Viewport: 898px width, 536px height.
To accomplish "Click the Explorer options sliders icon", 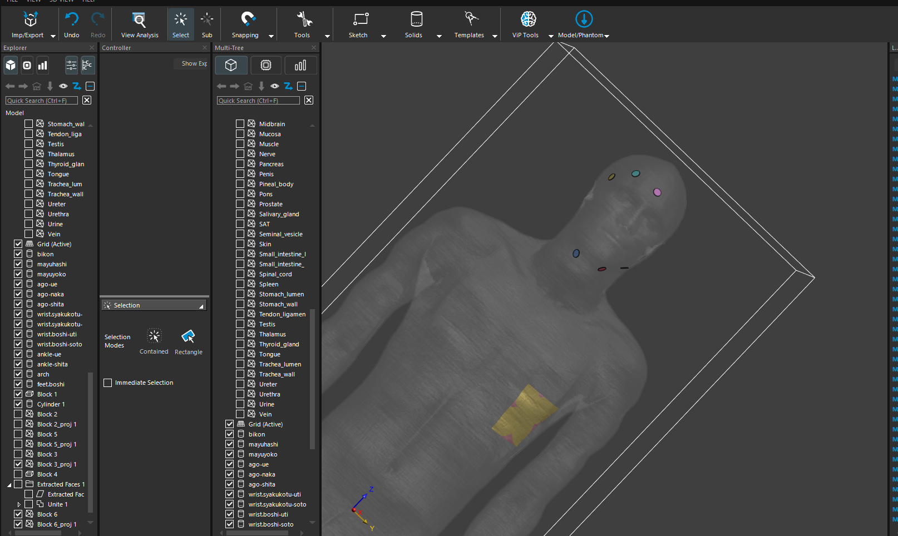I will click(71, 66).
